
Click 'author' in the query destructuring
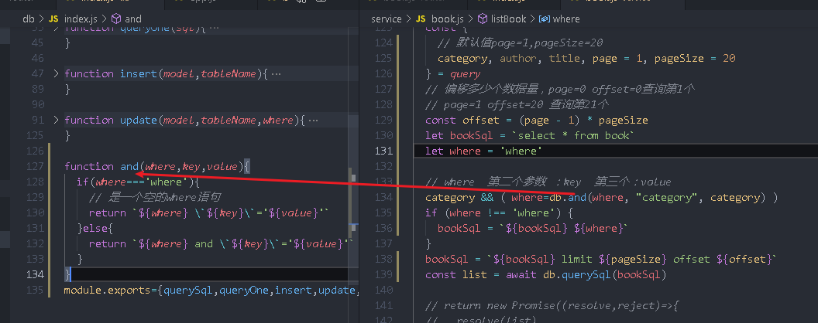(x=518, y=58)
